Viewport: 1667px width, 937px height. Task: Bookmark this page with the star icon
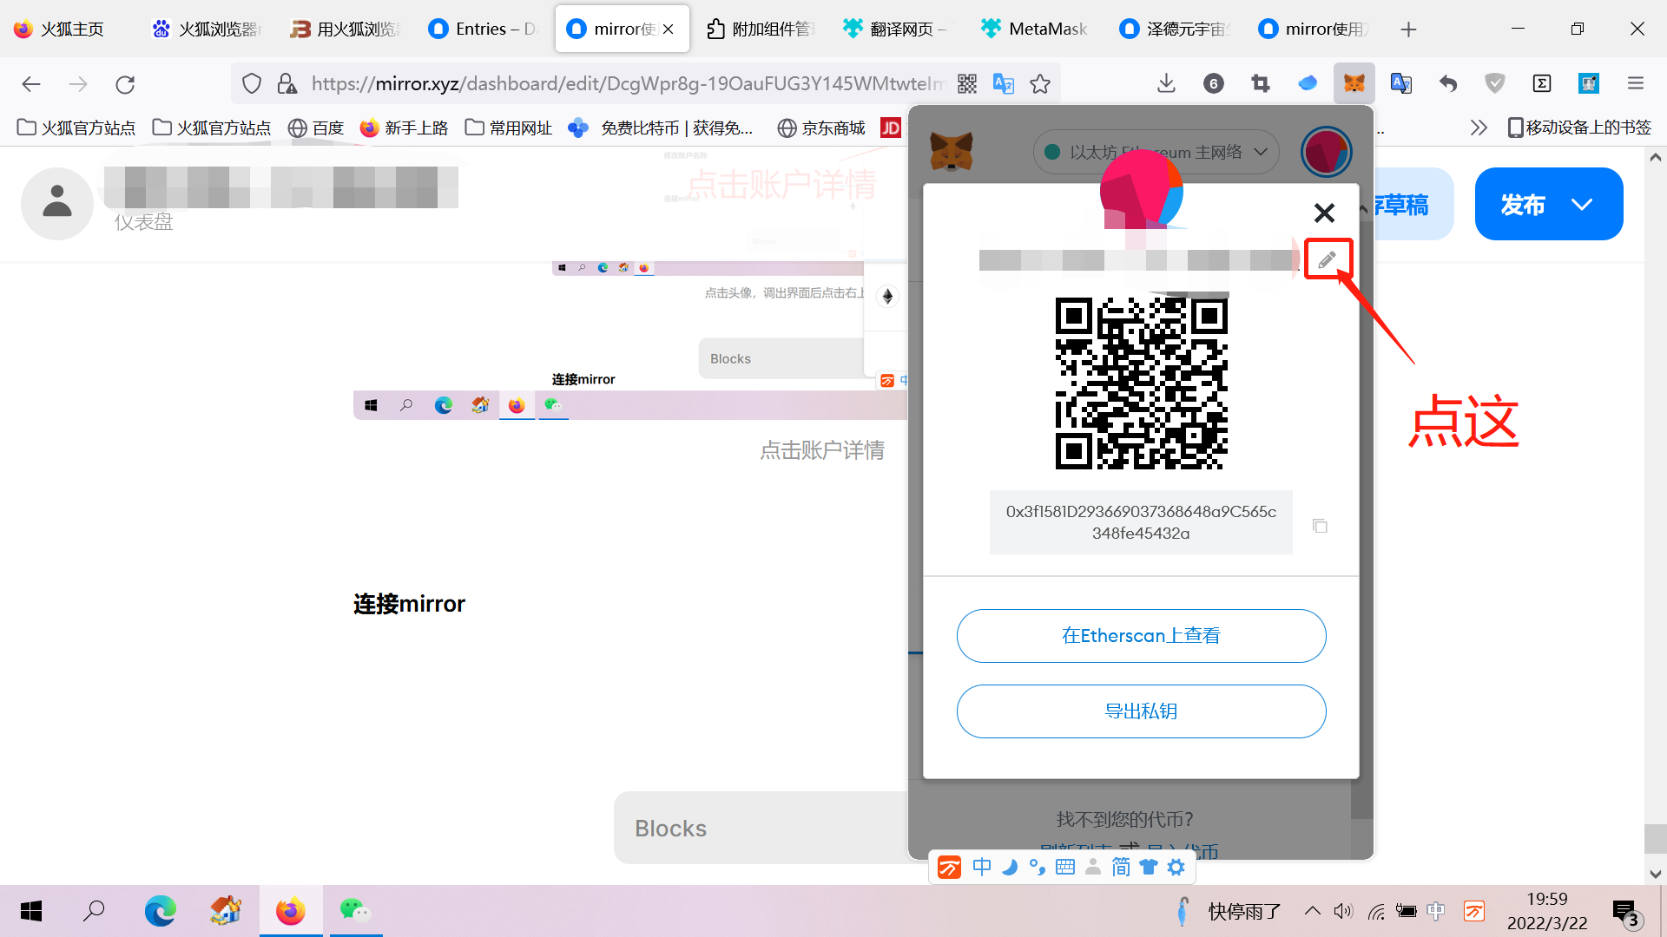(x=1040, y=83)
